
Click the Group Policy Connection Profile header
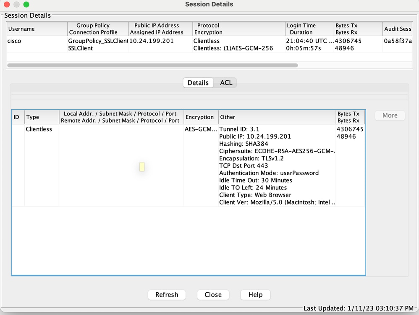98,29
